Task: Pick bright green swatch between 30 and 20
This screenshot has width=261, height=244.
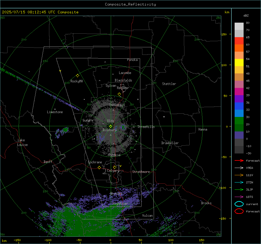Action: 239,120
